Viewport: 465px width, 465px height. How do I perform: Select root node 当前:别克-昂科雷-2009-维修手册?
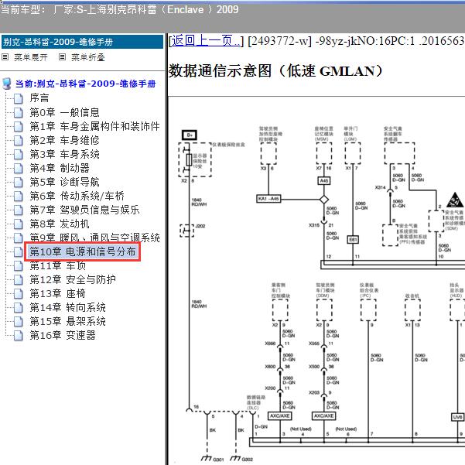click(85, 84)
